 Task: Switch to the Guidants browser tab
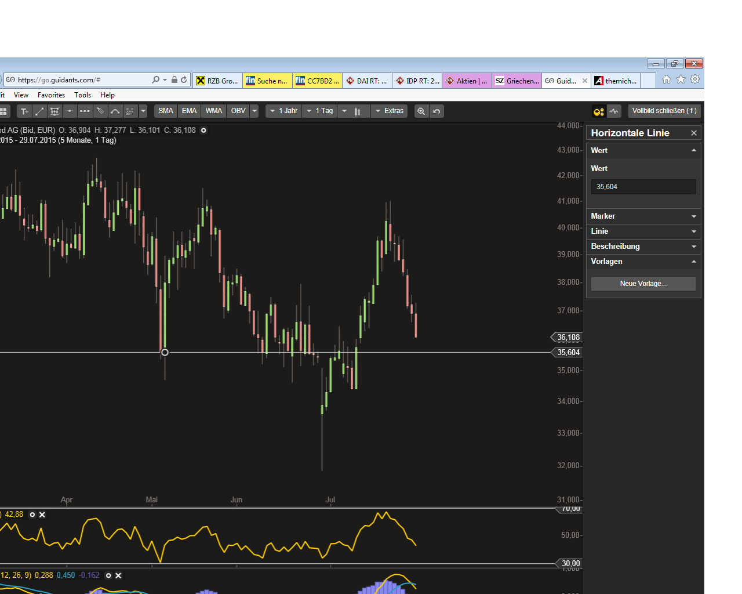click(565, 81)
